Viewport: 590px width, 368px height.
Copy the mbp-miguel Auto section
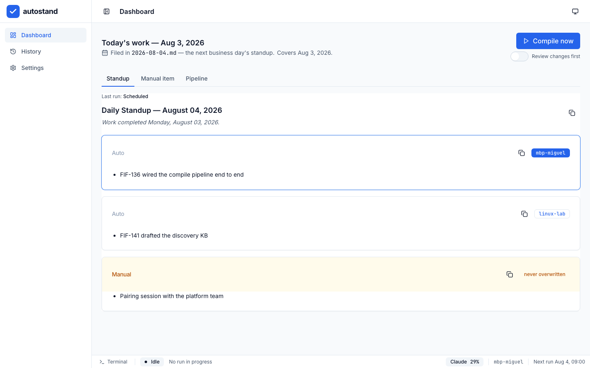tap(522, 153)
